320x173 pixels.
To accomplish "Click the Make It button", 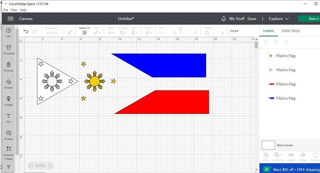I will (x=314, y=18).
